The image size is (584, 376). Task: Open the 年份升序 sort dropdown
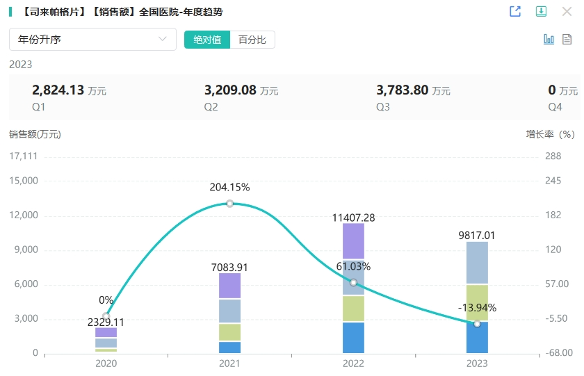(x=92, y=40)
